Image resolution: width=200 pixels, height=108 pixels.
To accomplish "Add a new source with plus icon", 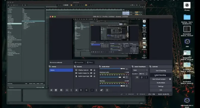I will click(x=76, y=90).
